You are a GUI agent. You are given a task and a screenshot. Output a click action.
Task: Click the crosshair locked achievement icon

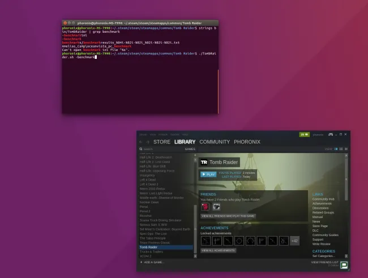tap(239, 241)
